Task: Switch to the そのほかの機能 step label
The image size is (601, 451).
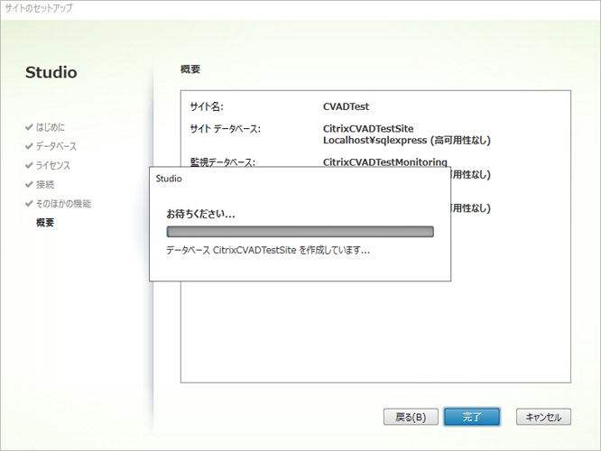Action: pyautogui.click(x=63, y=203)
